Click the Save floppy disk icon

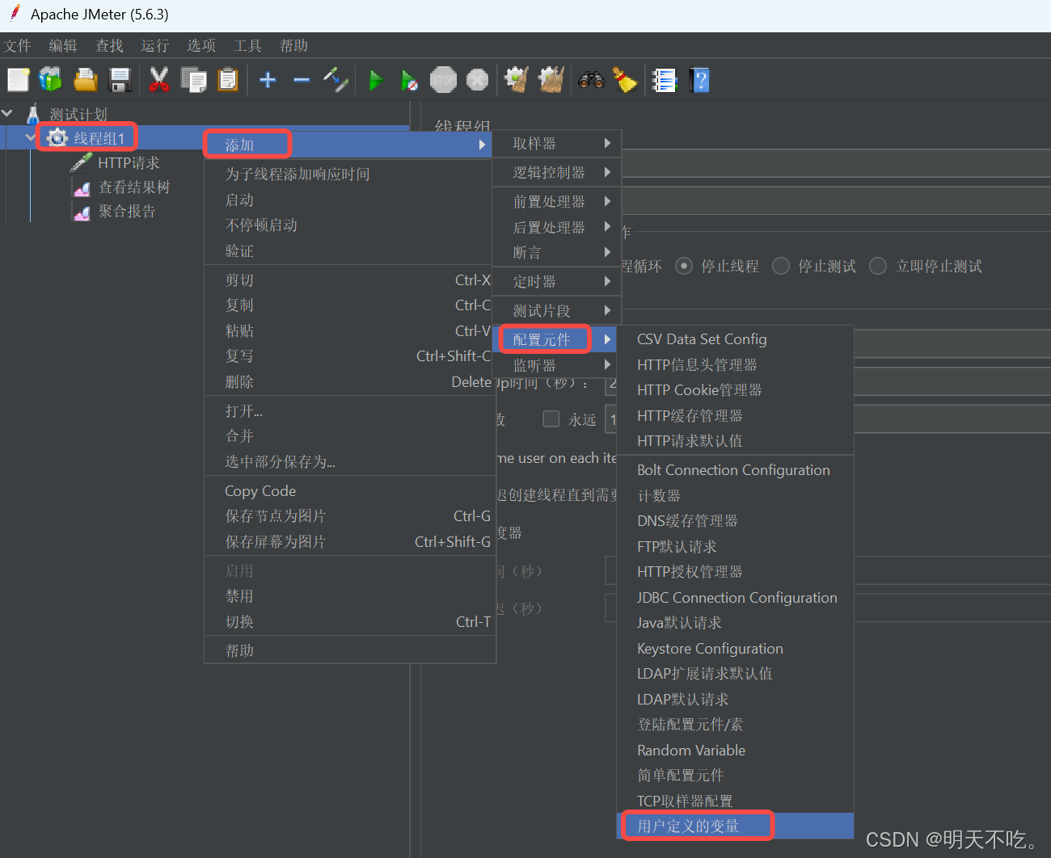point(120,79)
